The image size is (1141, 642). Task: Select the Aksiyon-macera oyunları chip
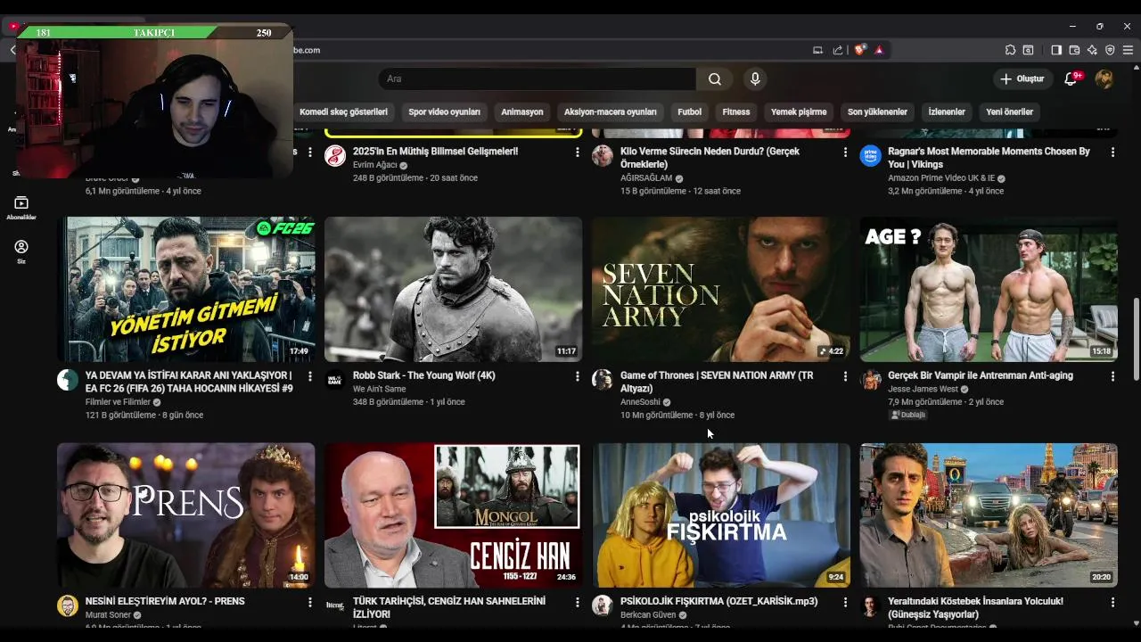[611, 112]
